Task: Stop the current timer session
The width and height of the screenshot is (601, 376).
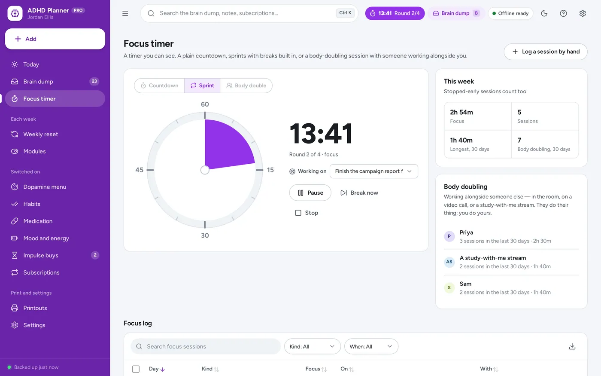Action: (307, 213)
